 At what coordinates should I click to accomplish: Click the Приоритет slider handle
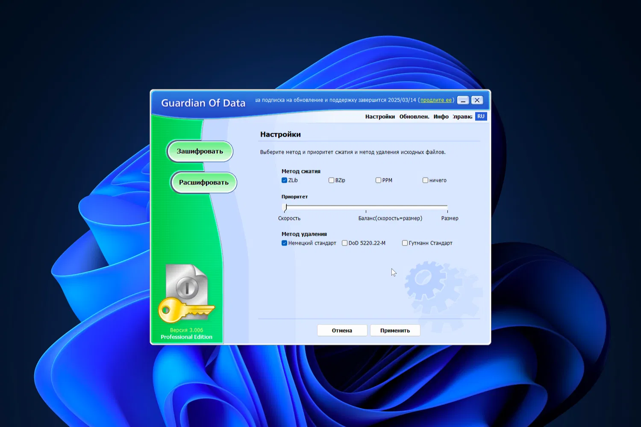pos(285,208)
